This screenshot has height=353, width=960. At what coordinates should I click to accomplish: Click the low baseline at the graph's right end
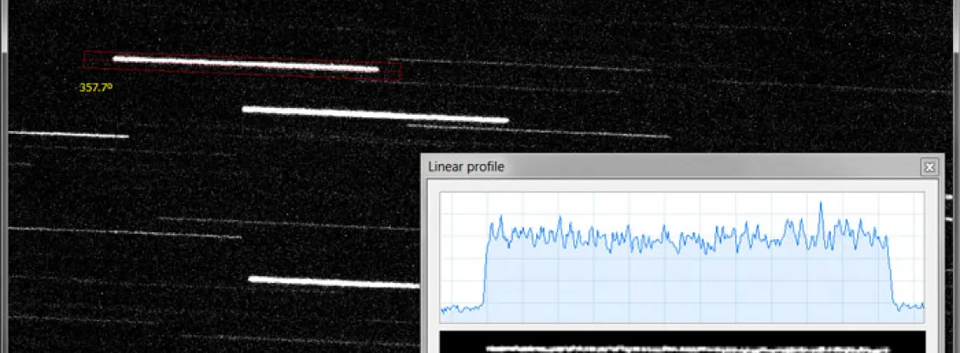point(912,305)
